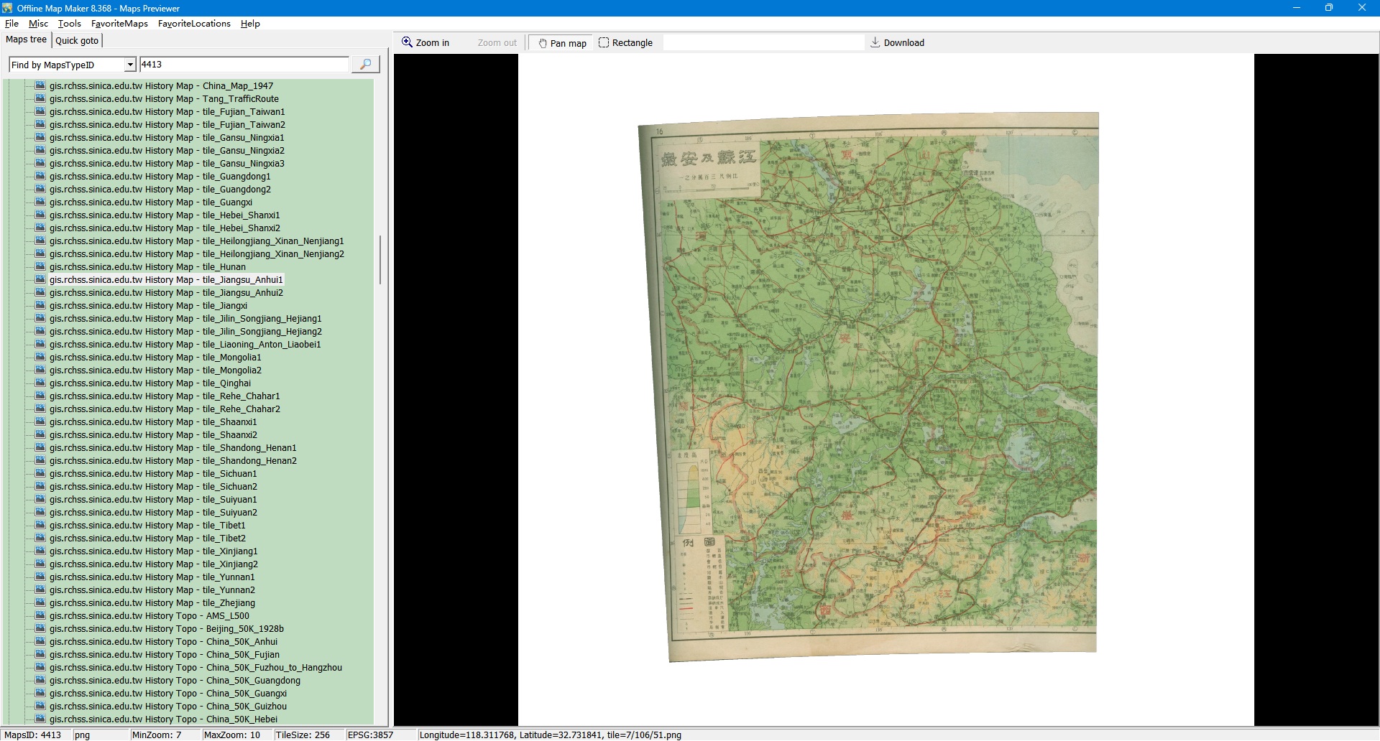The height and width of the screenshot is (741, 1380).
Task: Click the application icon in title bar
Action: [7, 8]
